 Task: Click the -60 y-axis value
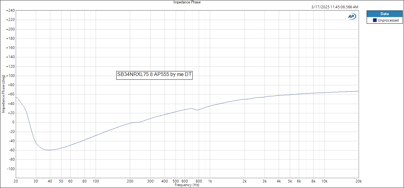(x=12, y=150)
